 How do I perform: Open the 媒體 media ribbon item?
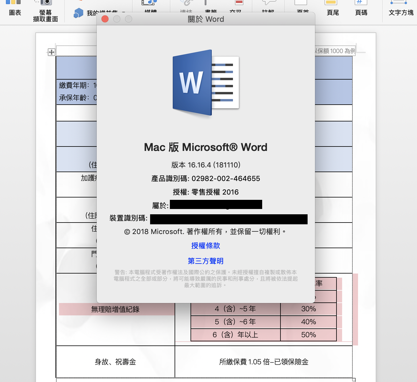click(x=150, y=6)
